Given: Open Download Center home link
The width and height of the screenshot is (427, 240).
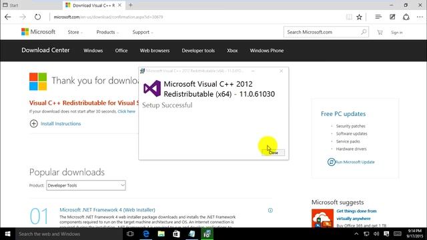Looking at the screenshot, I should click(45, 51).
